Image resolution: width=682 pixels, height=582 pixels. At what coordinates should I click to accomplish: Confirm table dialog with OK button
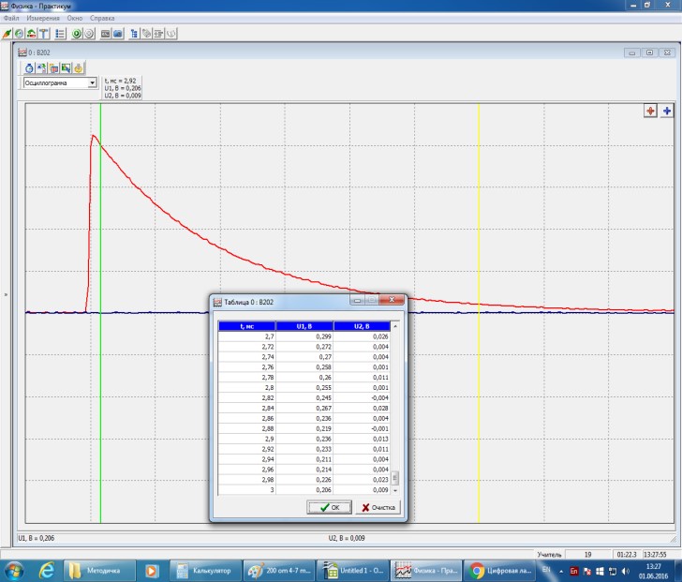[329, 507]
